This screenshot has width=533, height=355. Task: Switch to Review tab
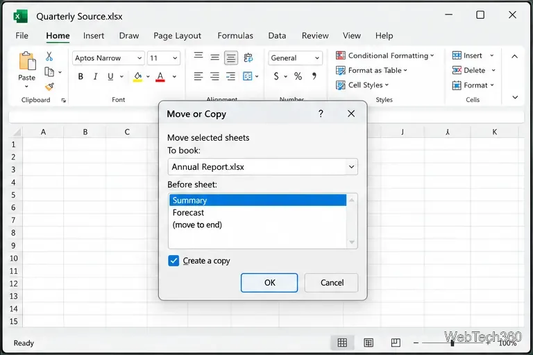(315, 35)
